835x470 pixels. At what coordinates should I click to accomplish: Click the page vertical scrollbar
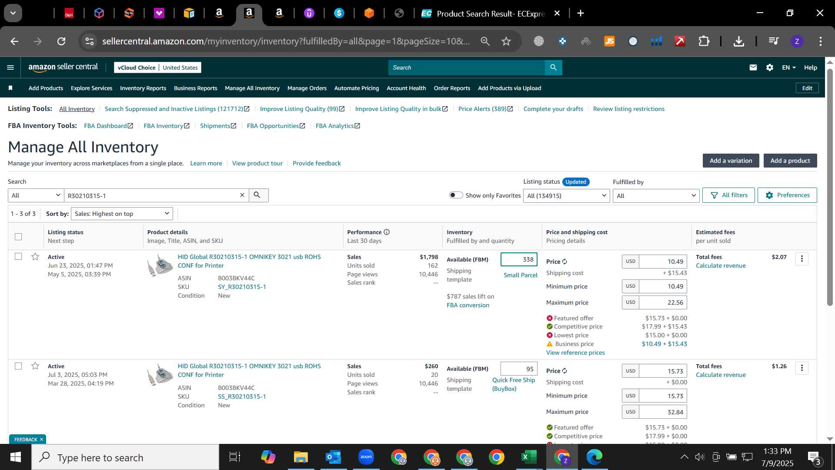tap(830, 187)
